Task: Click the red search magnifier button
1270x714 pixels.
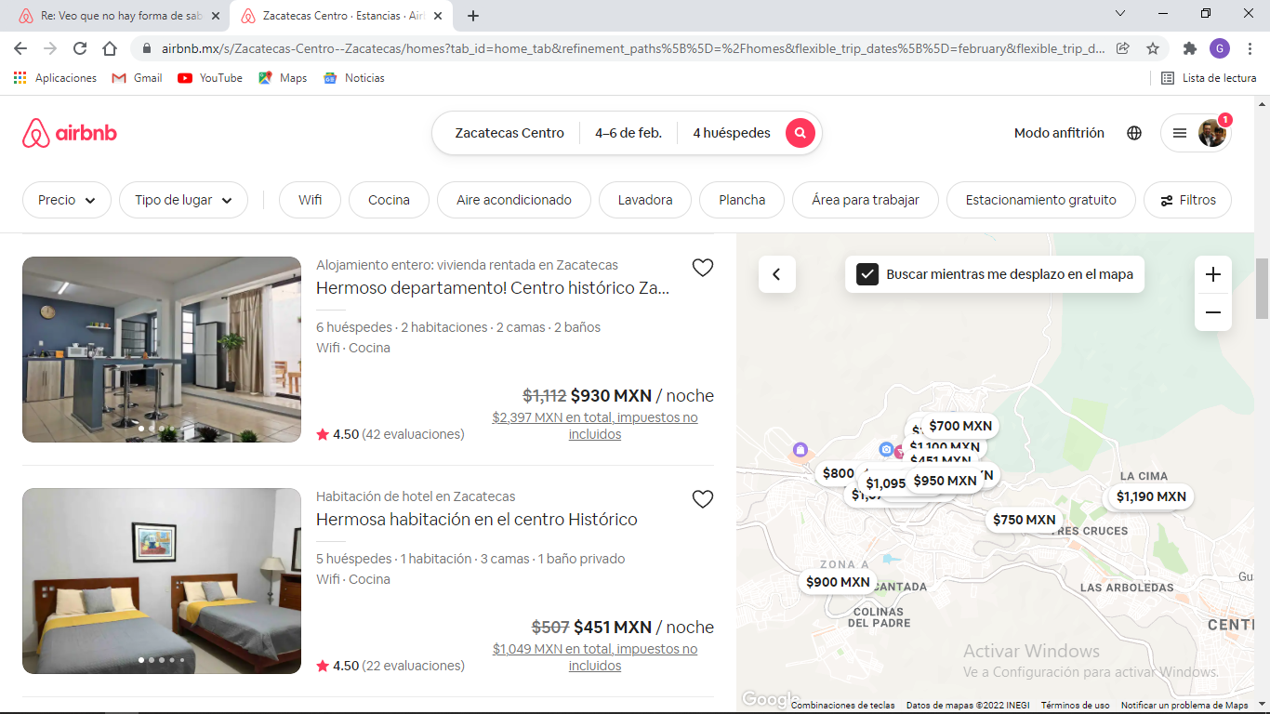Action: click(800, 133)
